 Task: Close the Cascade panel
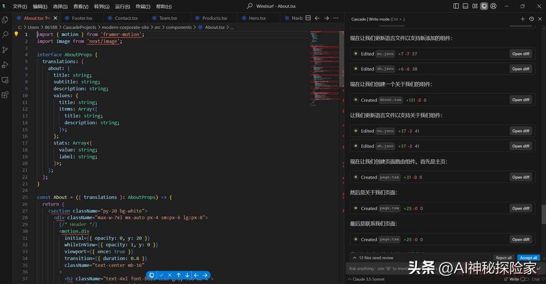click(x=540, y=19)
